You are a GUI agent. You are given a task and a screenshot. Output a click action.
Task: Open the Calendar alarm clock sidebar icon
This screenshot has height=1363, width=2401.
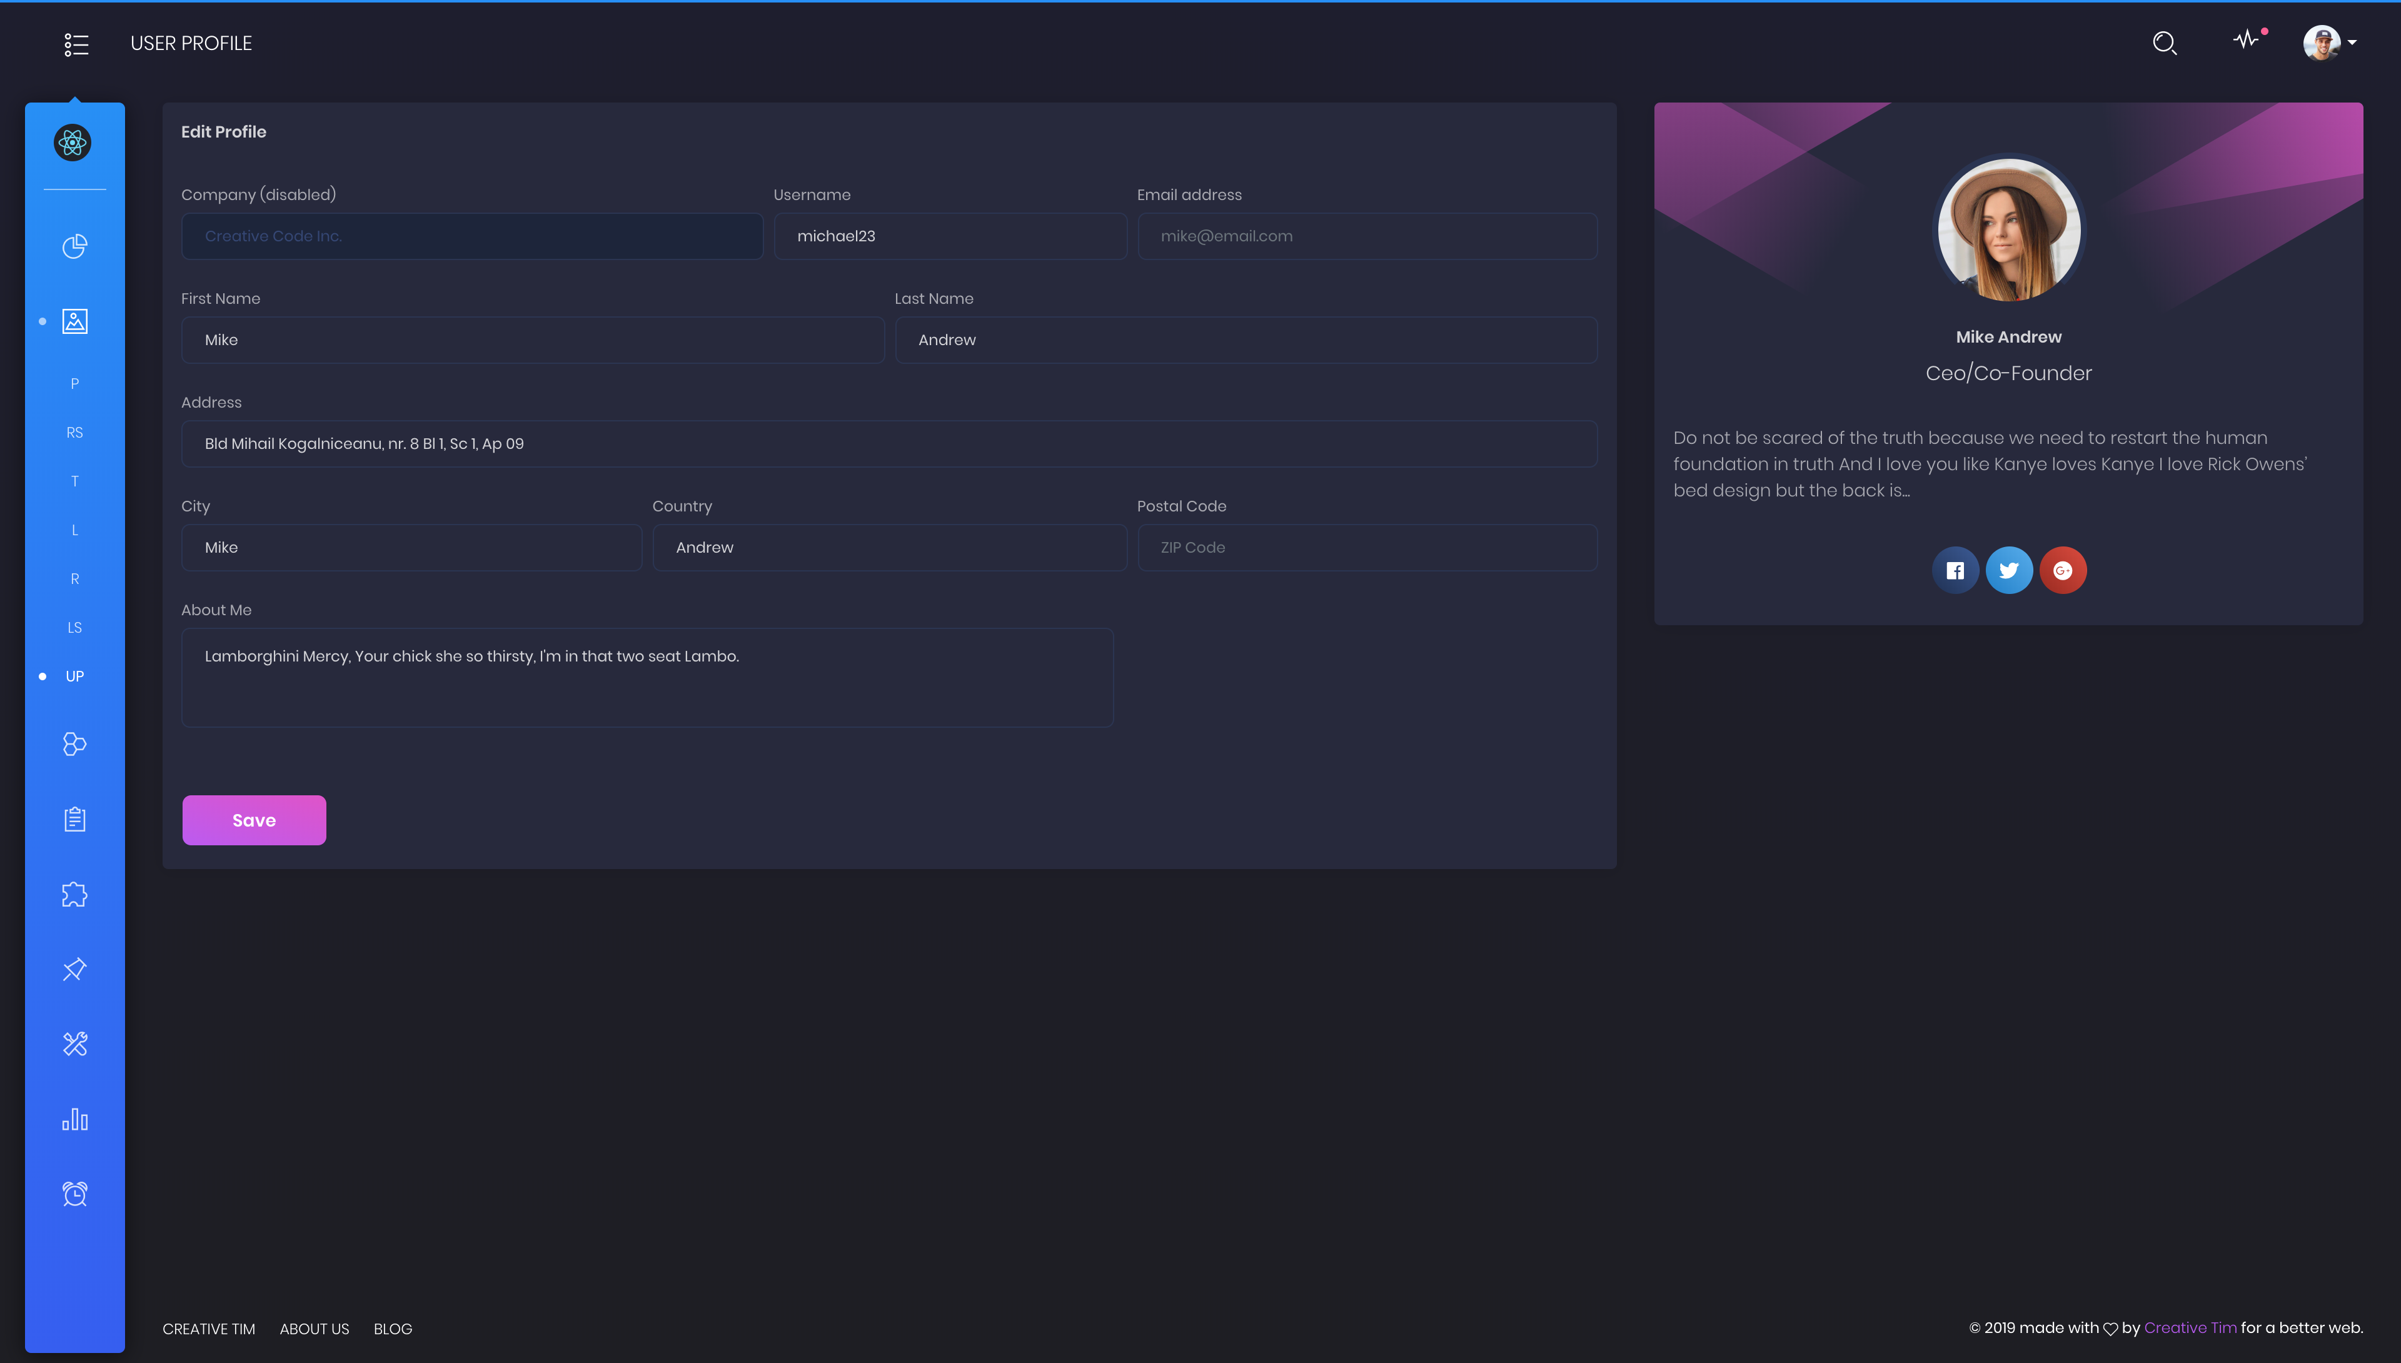pyautogui.click(x=75, y=1194)
